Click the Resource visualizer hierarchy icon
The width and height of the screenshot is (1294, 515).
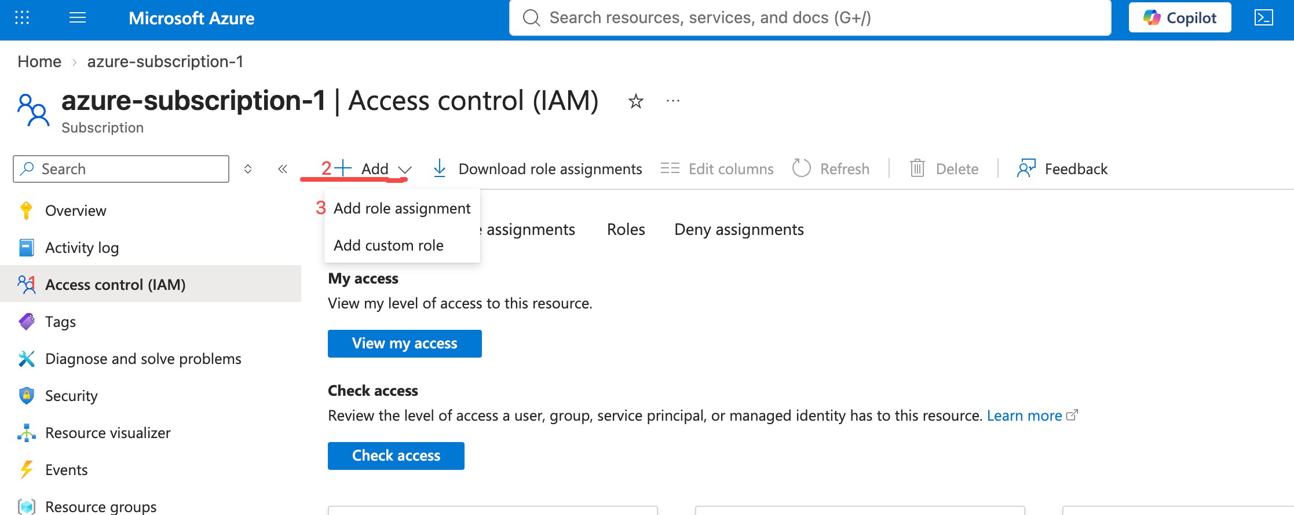point(26,433)
